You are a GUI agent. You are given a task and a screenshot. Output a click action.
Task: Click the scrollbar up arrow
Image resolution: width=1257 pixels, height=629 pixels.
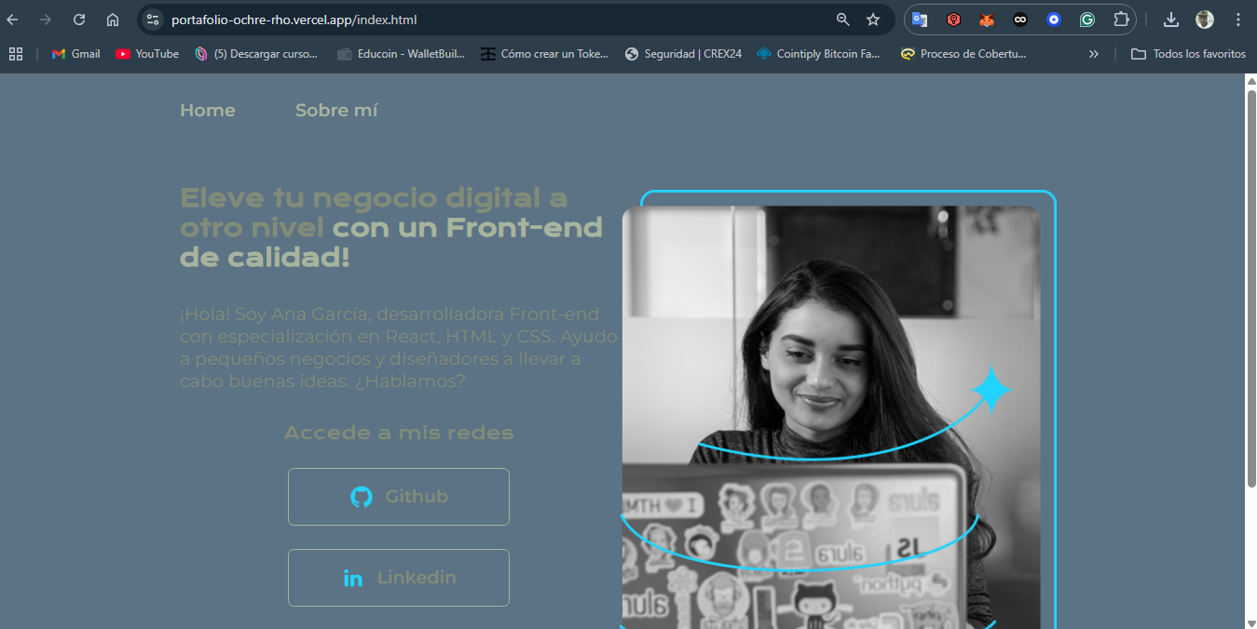1250,81
